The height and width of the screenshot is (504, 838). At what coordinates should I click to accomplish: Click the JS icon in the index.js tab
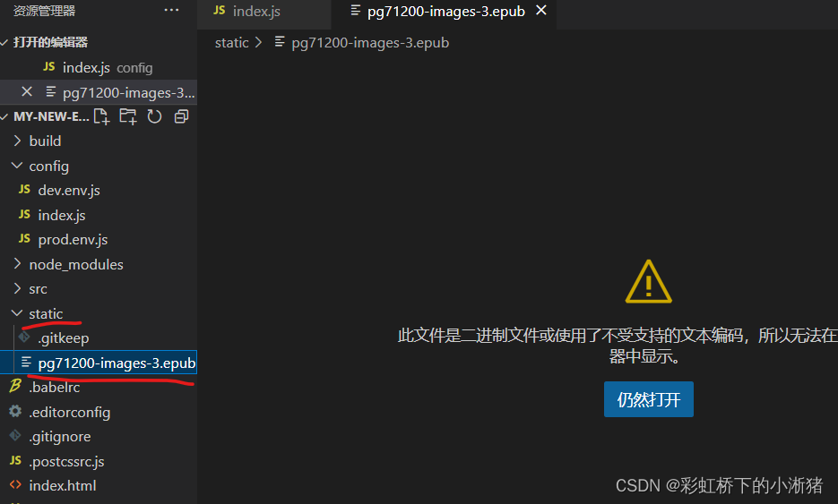point(219,10)
